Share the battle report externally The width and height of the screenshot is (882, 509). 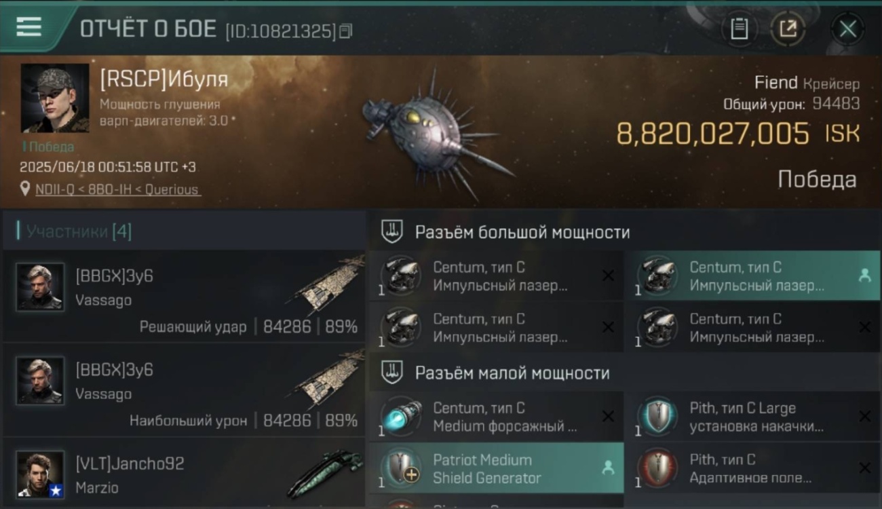[788, 29]
